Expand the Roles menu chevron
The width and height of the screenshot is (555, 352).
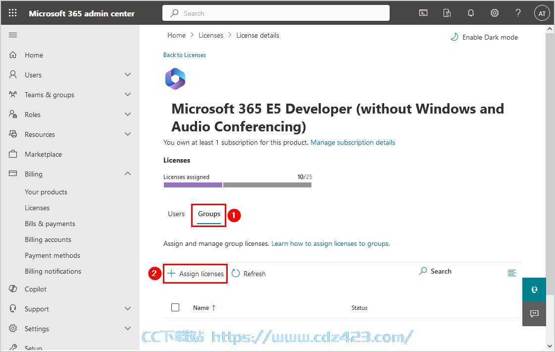128,114
